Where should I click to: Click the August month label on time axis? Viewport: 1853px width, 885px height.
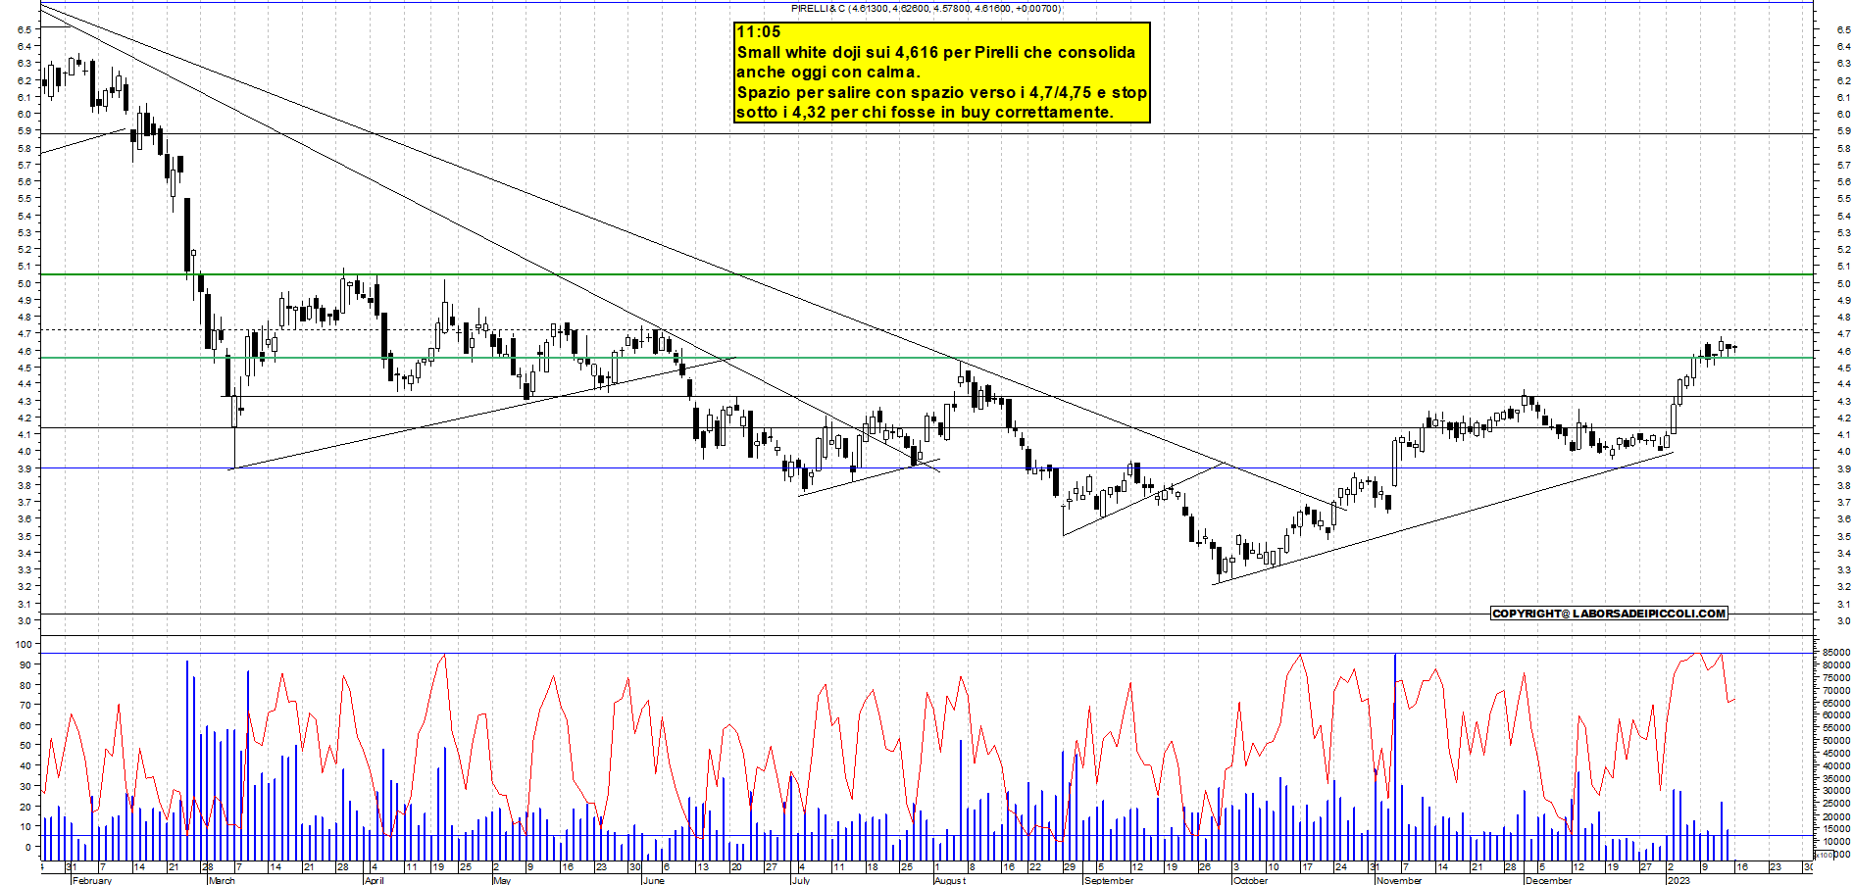[x=950, y=880]
